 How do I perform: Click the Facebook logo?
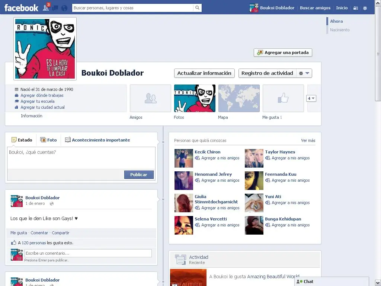[x=21, y=8]
